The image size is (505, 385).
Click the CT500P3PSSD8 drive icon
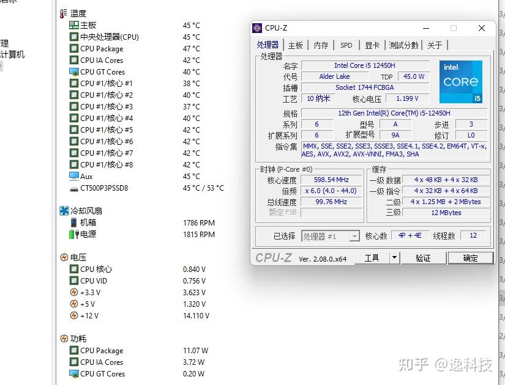[73, 189]
